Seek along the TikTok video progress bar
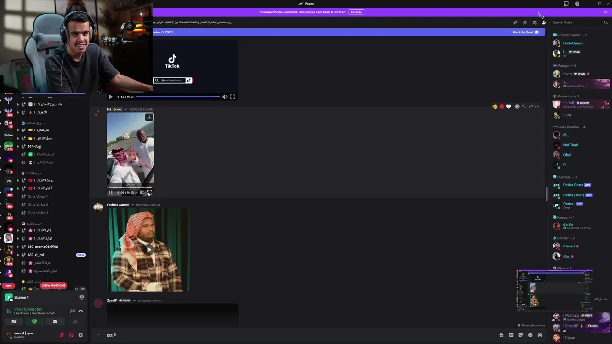The height and width of the screenshot is (344, 612). click(x=178, y=97)
